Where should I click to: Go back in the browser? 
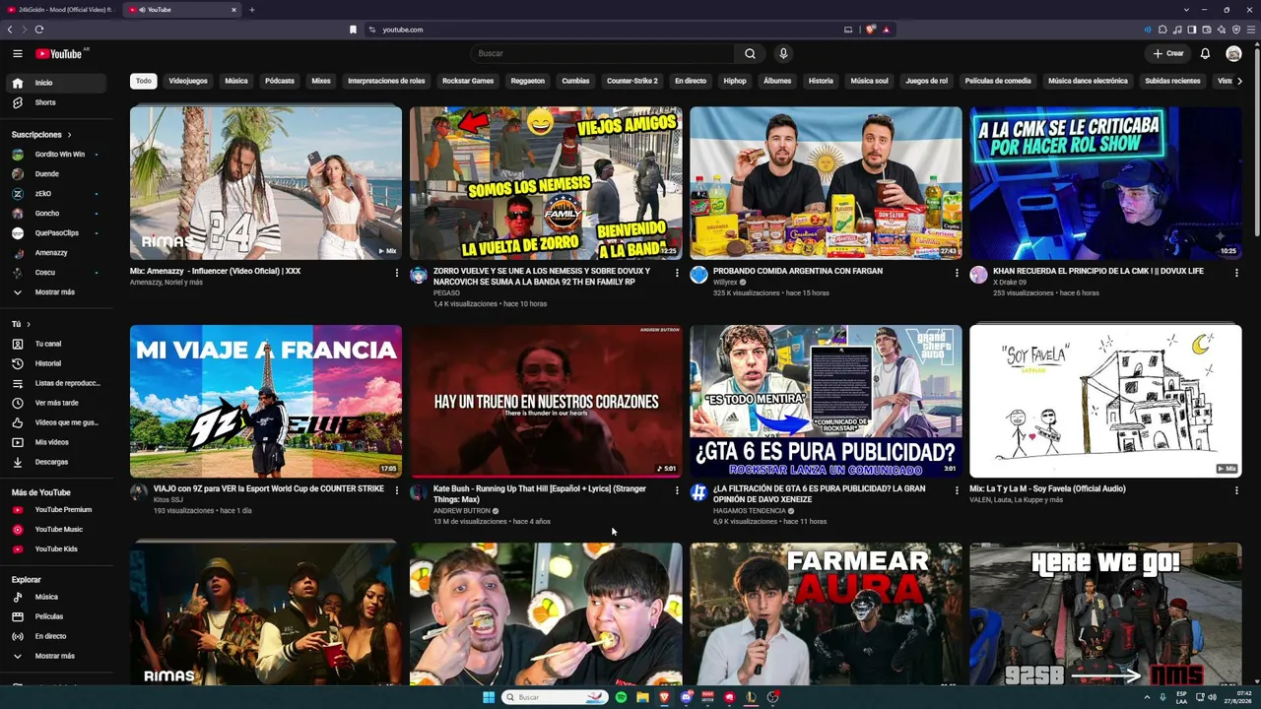pyautogui.click(x=10, y=30)
